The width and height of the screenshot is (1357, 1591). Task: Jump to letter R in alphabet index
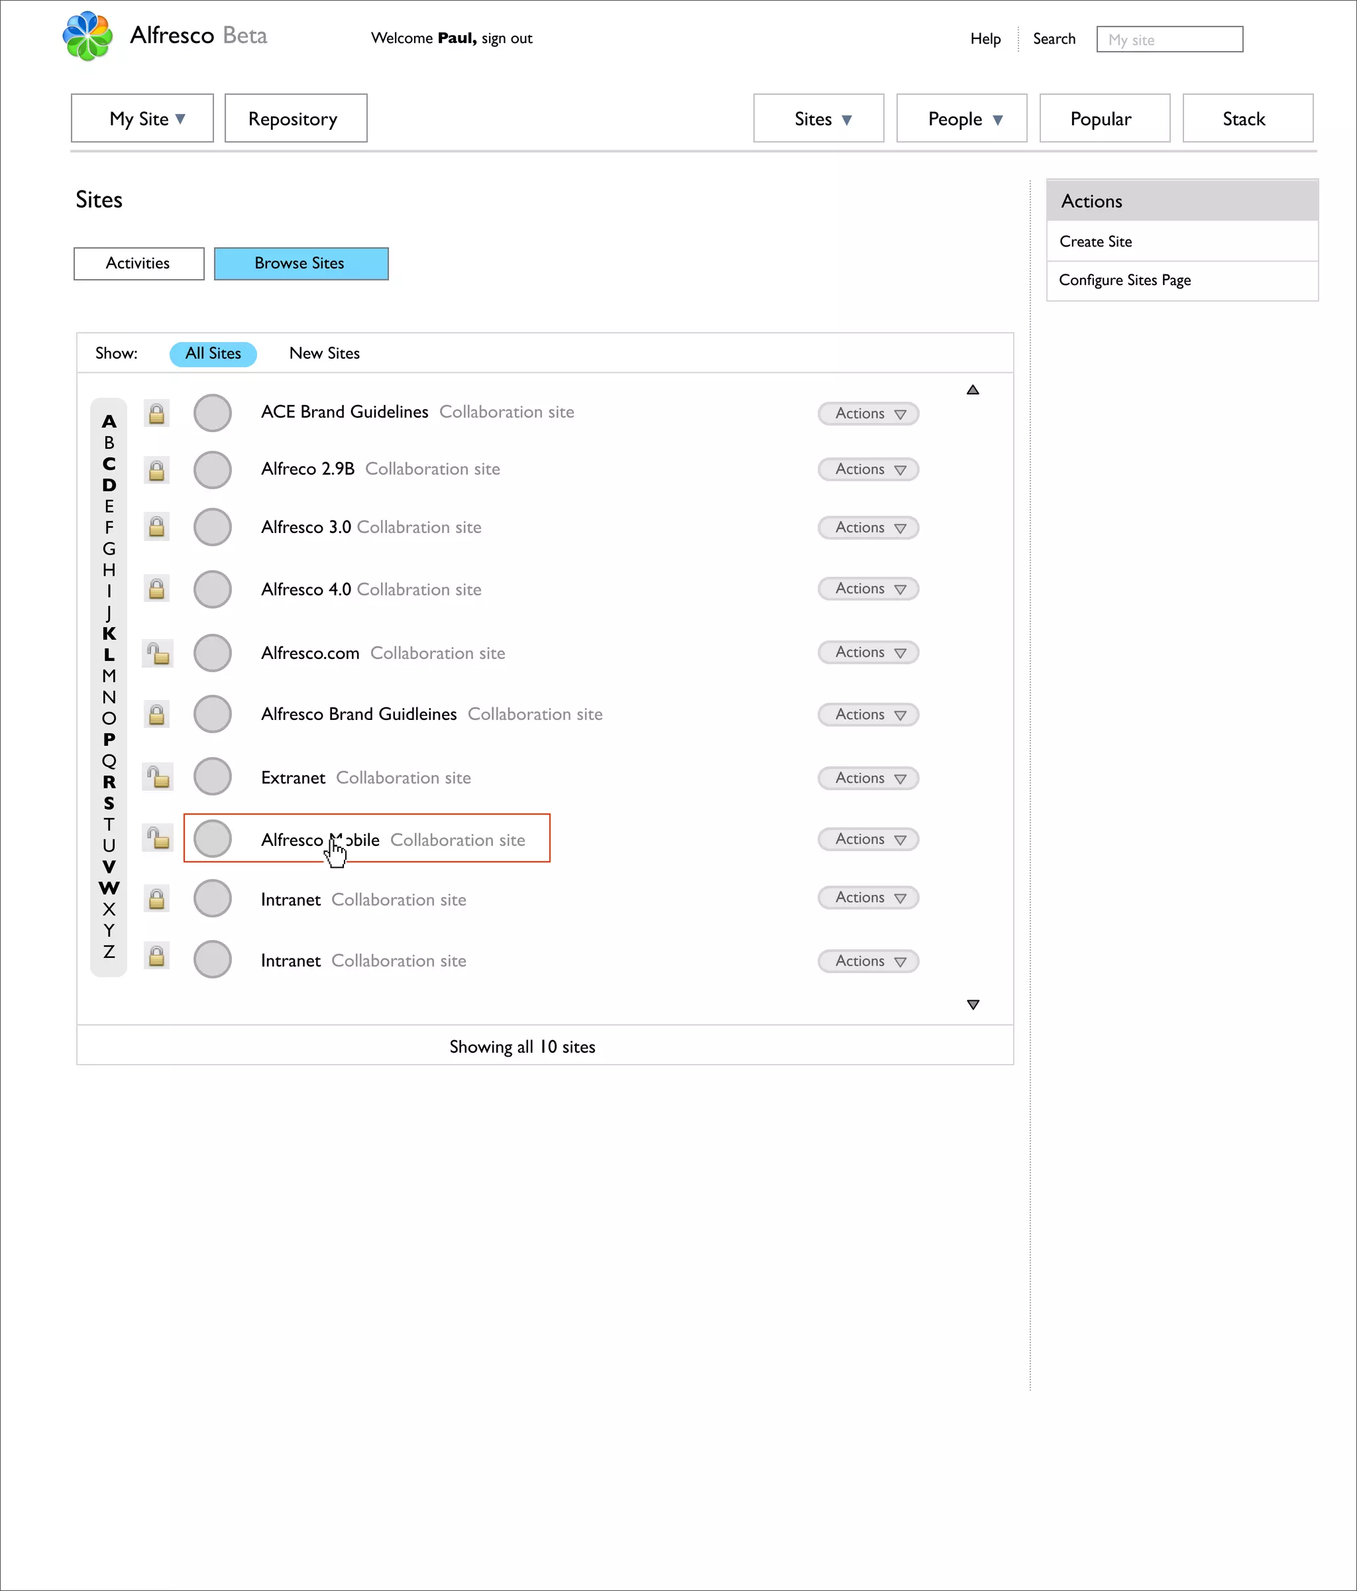pyautogui.click(x=109, y=782)
